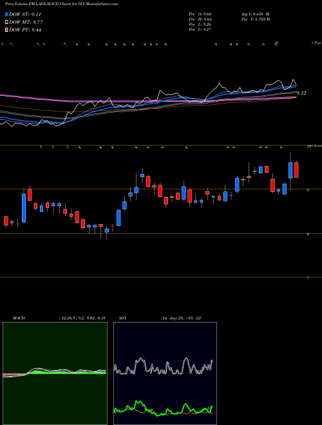Click the chart title for VLY MunafaSutra.com
The image size is (322, 425).
[62, 5]
